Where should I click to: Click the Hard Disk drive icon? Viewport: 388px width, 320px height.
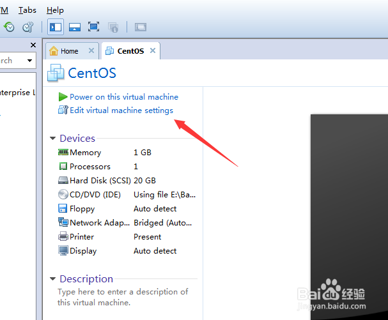[x=63, y=180]
